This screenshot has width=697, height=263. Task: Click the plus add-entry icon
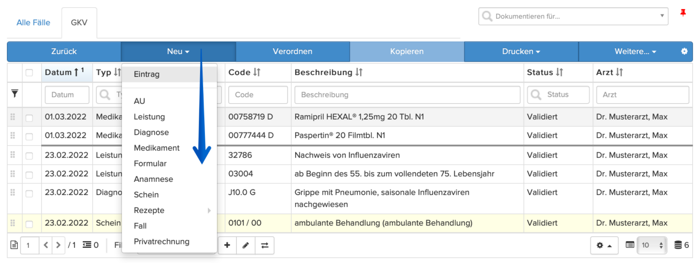click(x=227, y=245)
